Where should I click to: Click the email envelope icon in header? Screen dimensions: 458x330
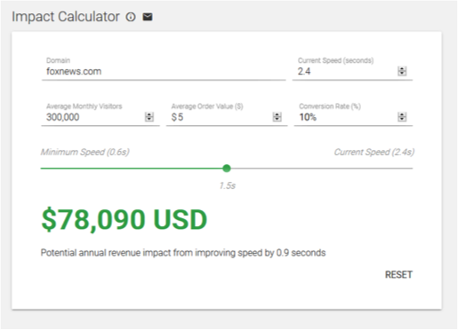point(148,17)
